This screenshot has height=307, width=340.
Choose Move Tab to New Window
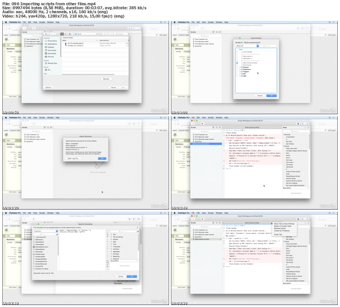tap(284, 224)
